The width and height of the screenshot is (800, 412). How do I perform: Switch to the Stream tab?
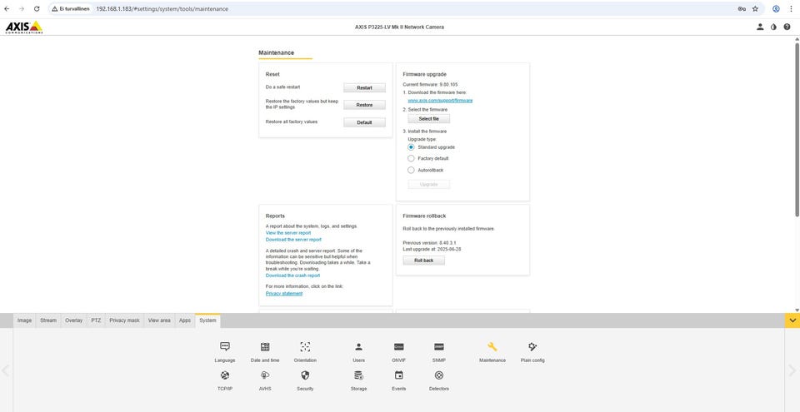(x=48, y=320)
